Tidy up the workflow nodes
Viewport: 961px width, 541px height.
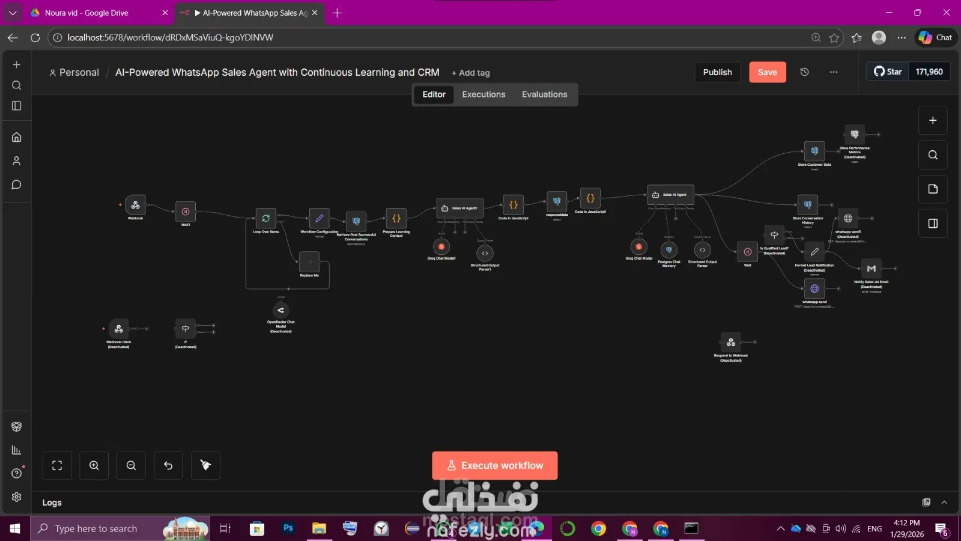pyautogui.click(x=205, y=465)
